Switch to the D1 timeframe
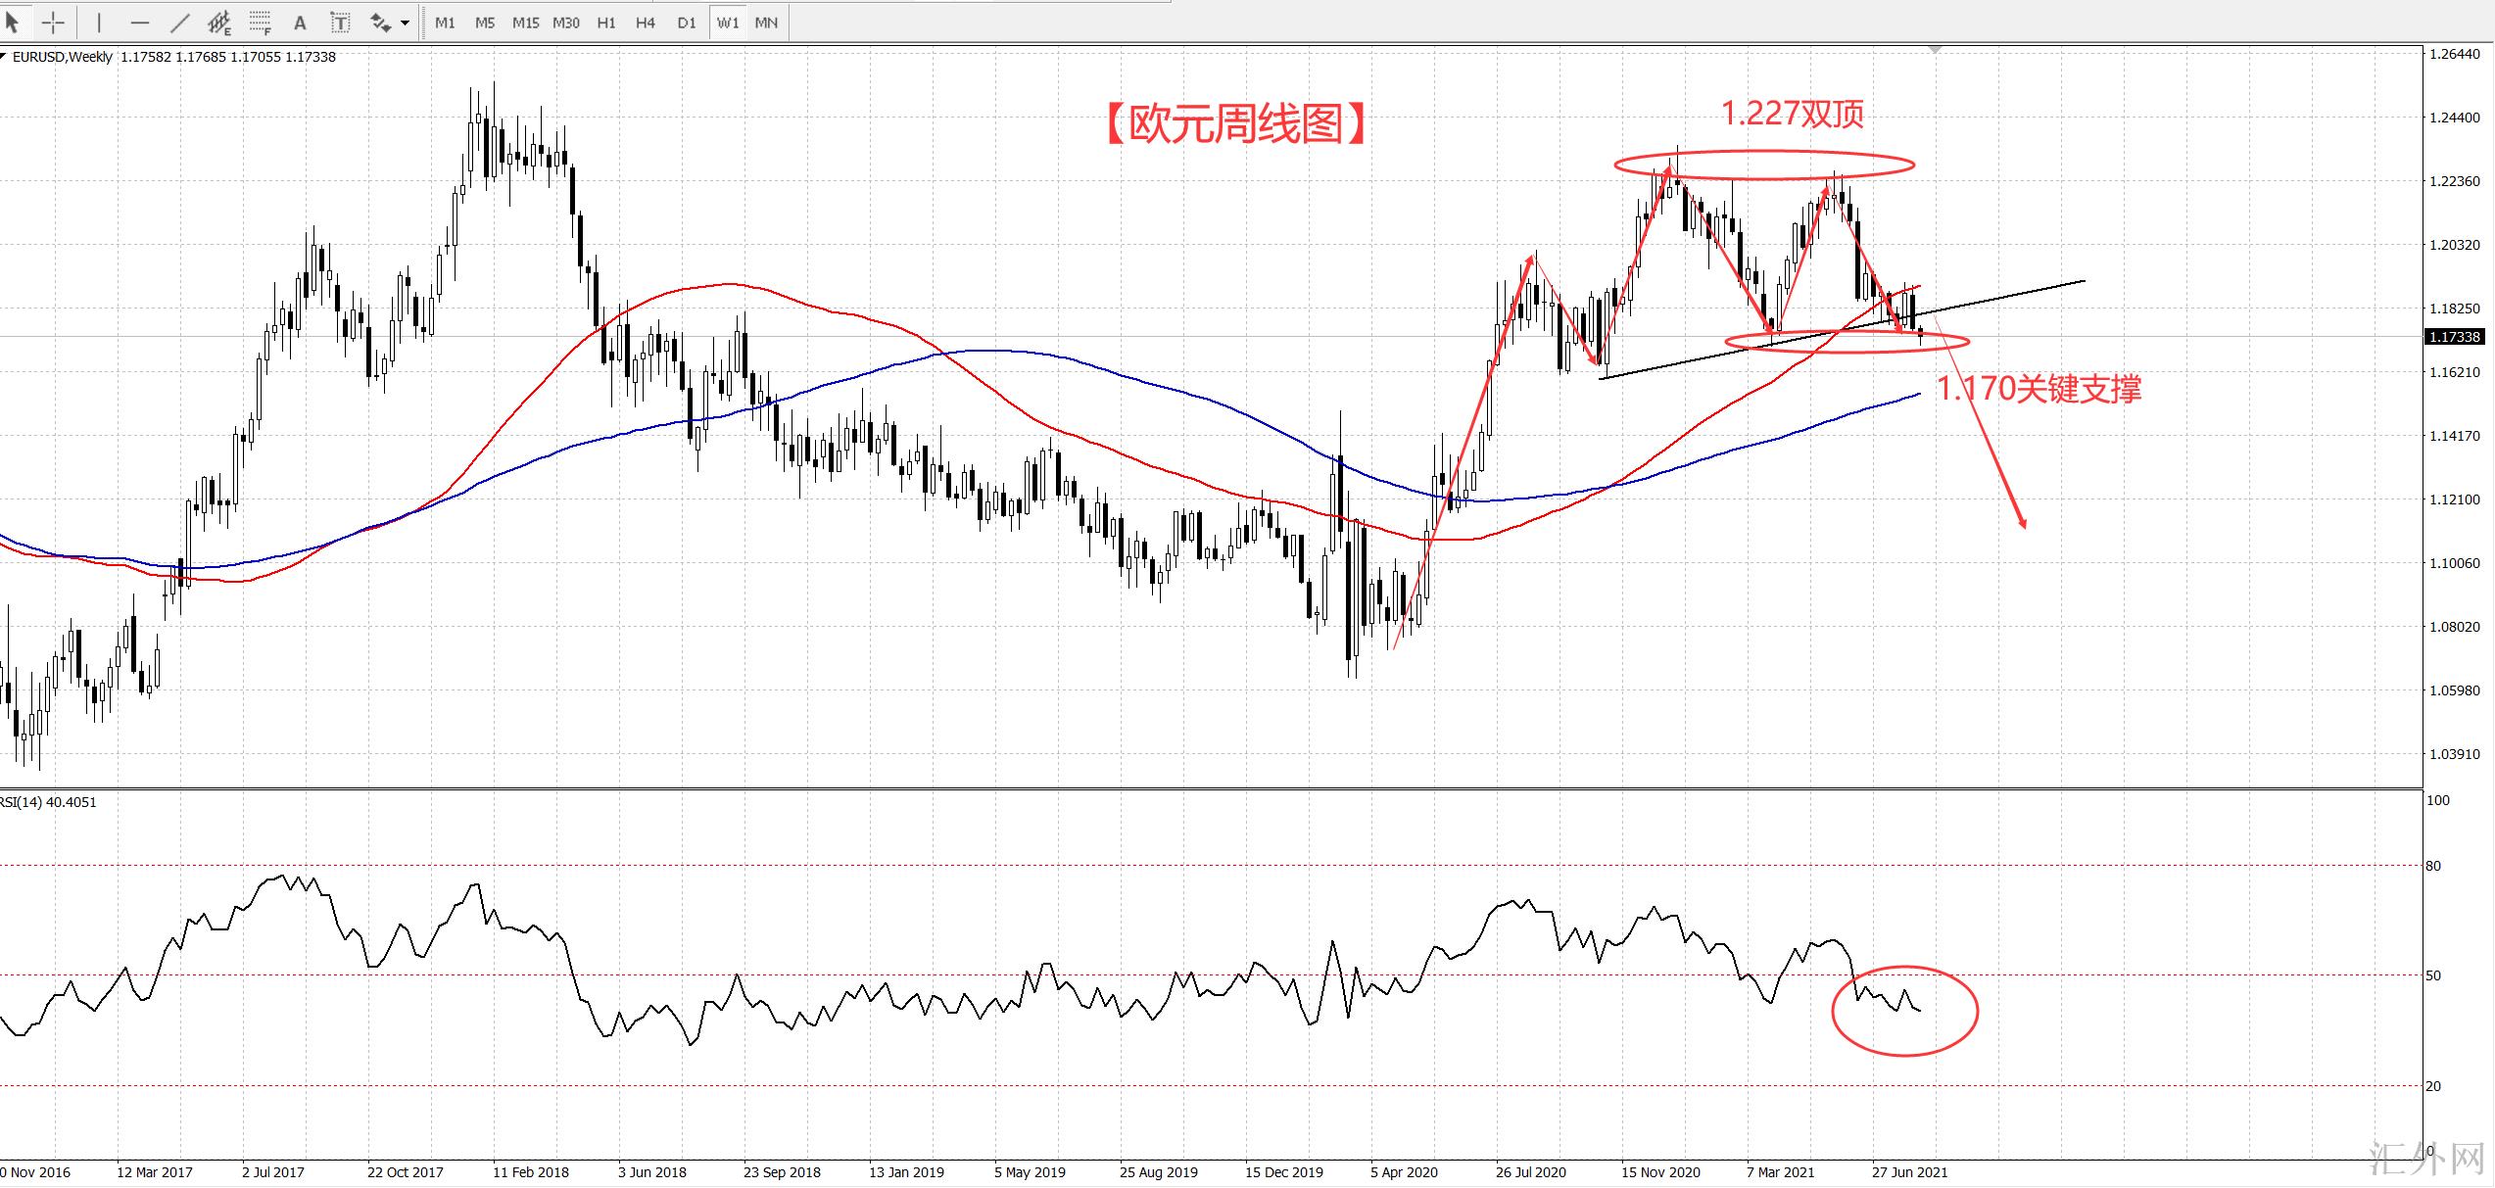2495x1188 pixels. [687, 23]
